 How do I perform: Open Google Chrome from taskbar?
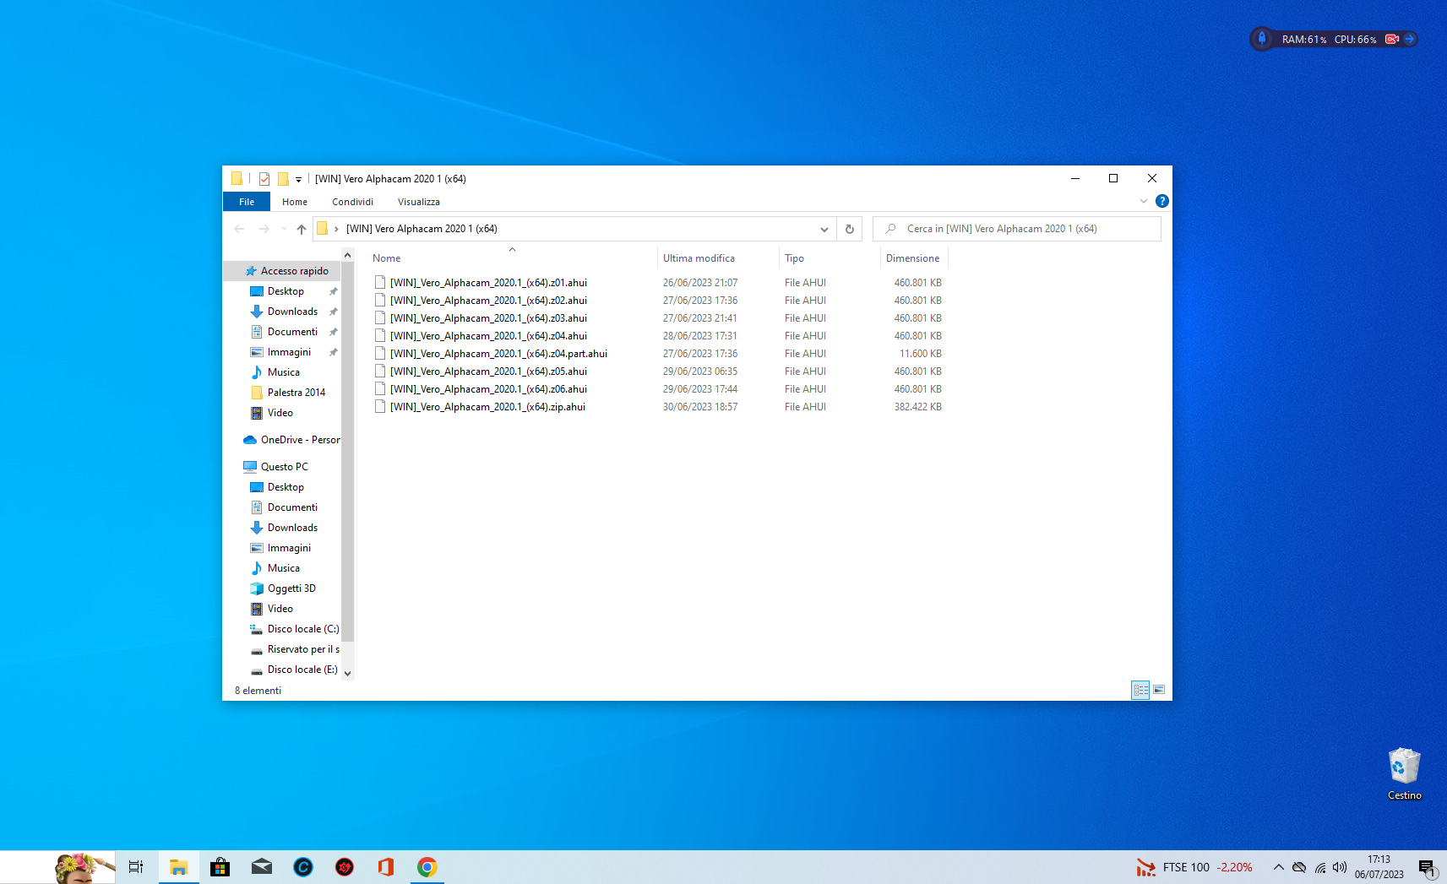(x=427, y=867)
